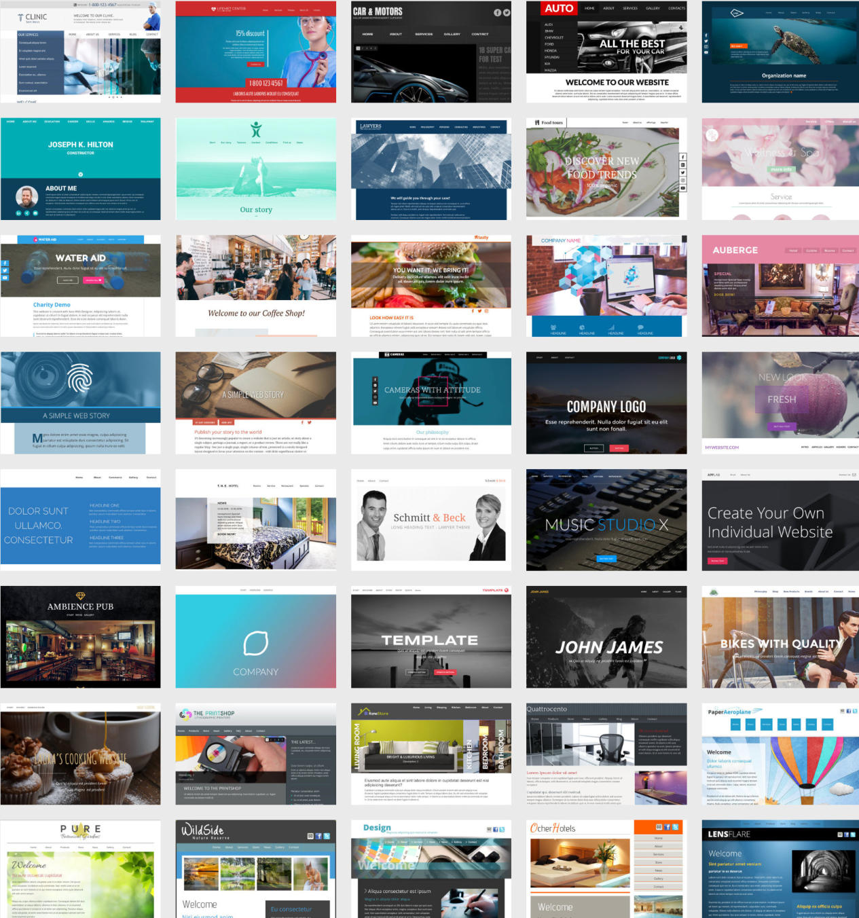Select the grayscale 'Template' pier design
The width and height of the screenshot is (859, 918).
pos(431,638)
